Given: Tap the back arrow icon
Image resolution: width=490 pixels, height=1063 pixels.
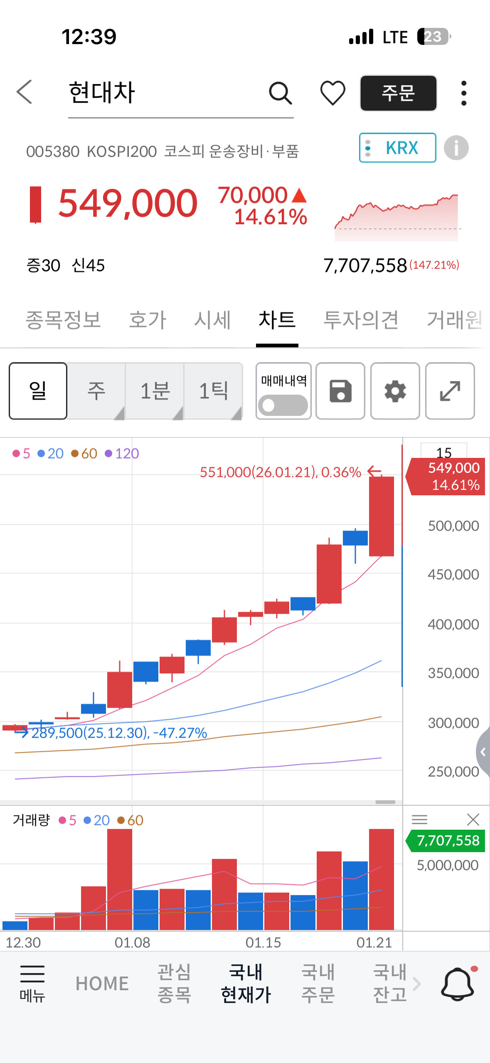Looking at the screenshot, I should (x=24, y=92).
